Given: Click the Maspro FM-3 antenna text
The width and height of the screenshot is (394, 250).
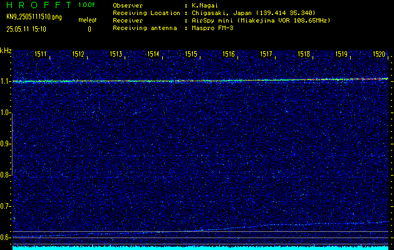Looking at the screenshot, I should click(x=212, y=28).
